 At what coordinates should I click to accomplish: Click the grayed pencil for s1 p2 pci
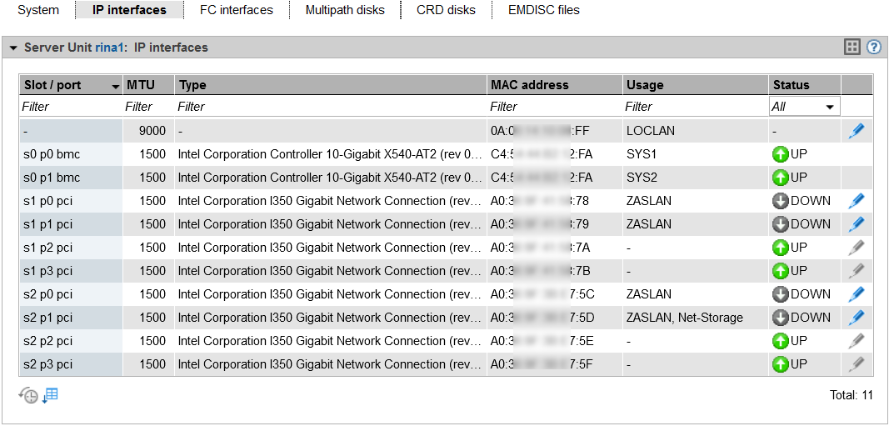[x=857, y=248]
